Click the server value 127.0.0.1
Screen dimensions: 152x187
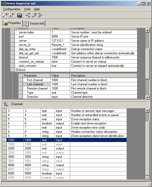pyautogui.click(x=60, y=41)
